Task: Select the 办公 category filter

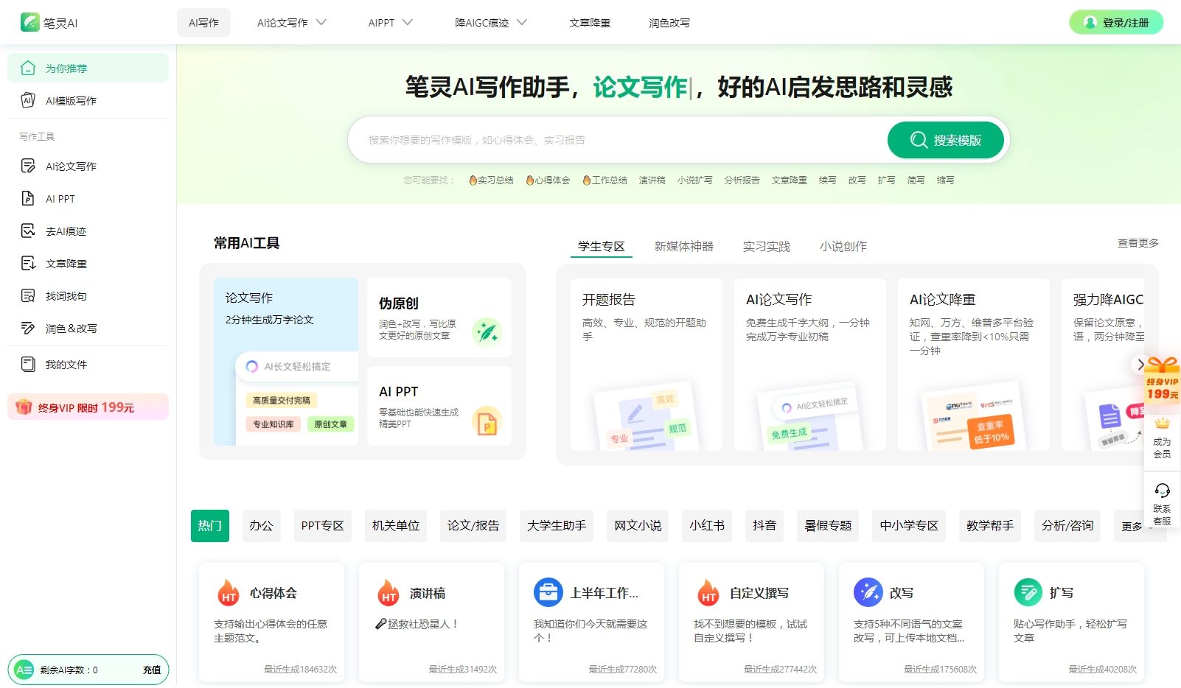Action: 261,525
